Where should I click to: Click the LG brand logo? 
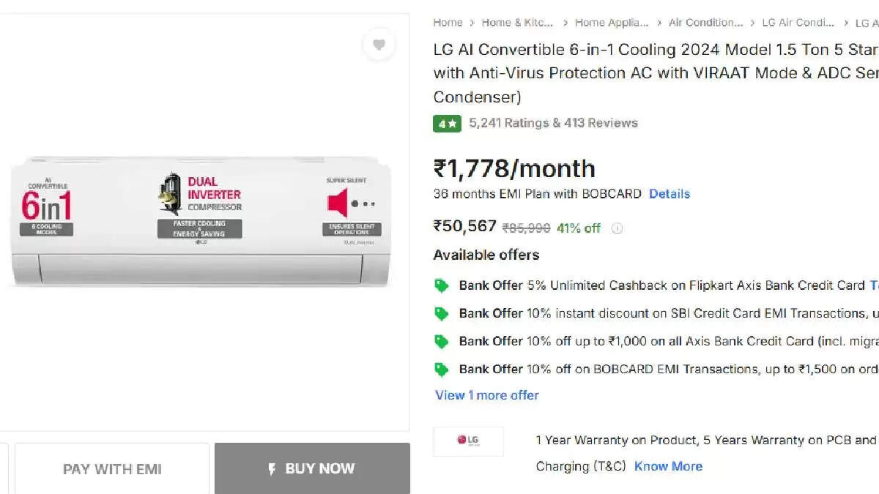[468, 441]
